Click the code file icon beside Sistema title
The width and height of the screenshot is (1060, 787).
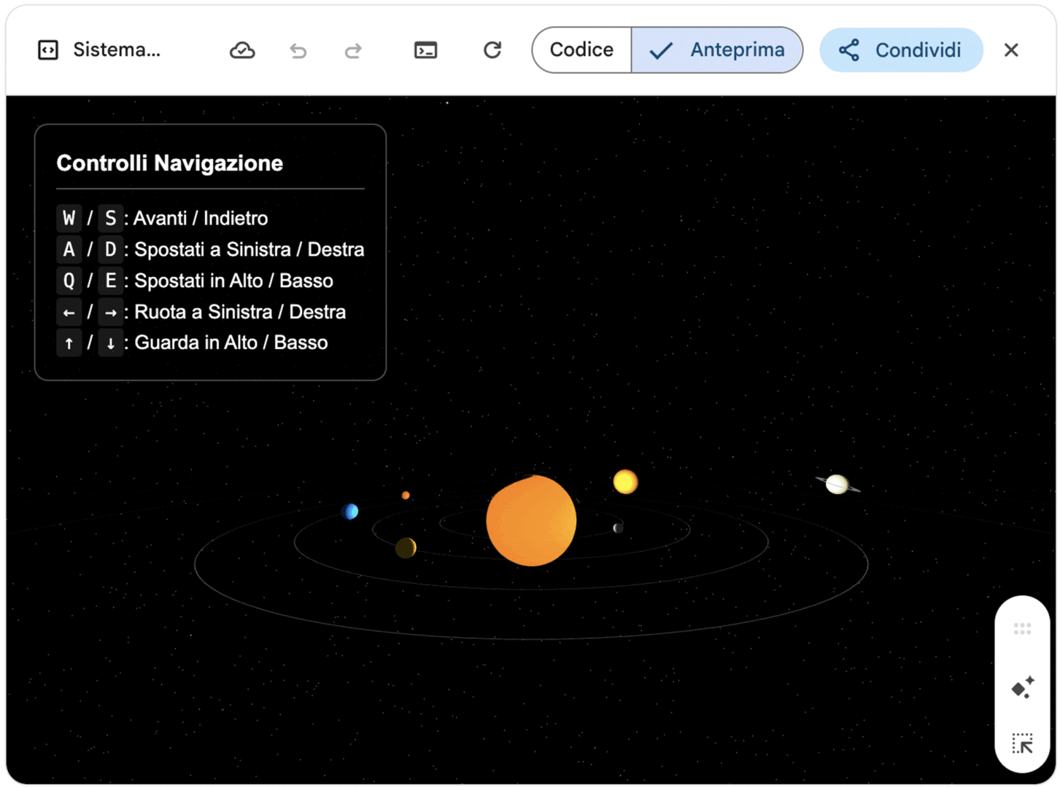point(48,50)
